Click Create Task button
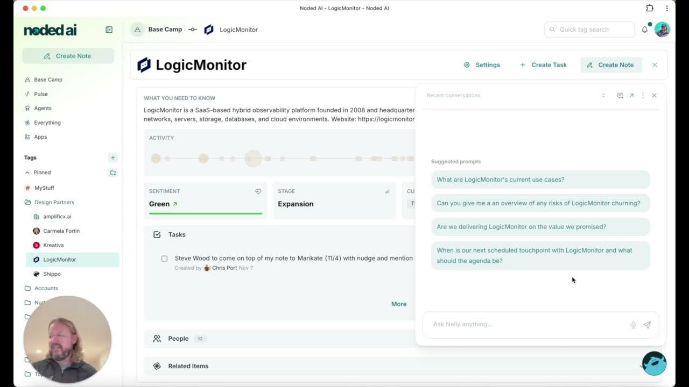This screenshot has width=689, height=387. pos(543,65)
